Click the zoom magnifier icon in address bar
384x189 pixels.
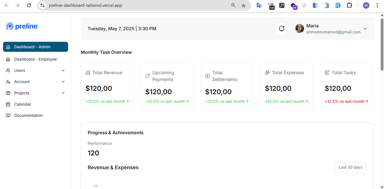(x=233, y=5)
